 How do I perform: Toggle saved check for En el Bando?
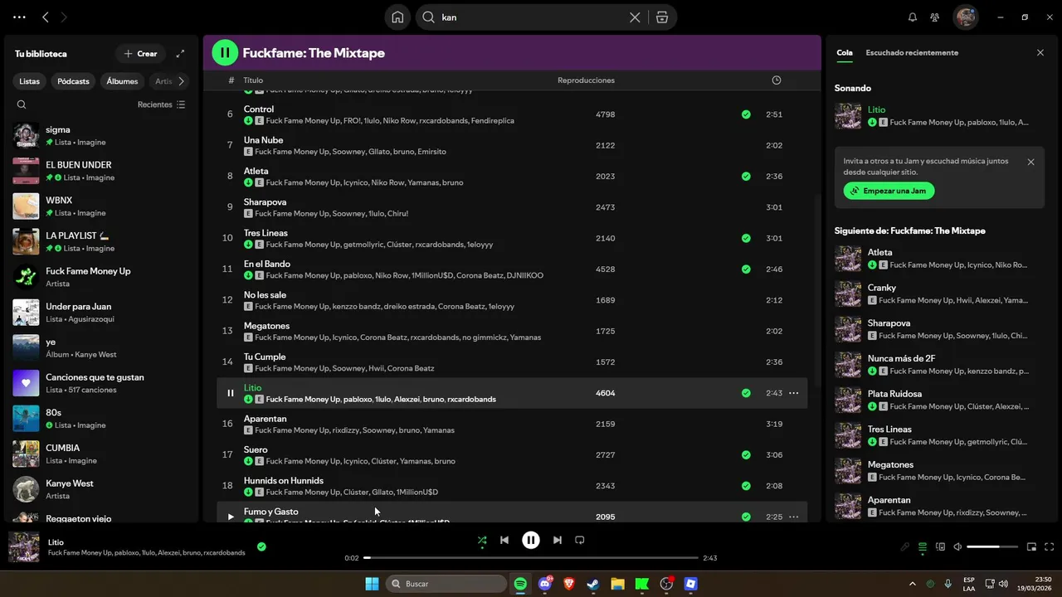click(746, 269)
